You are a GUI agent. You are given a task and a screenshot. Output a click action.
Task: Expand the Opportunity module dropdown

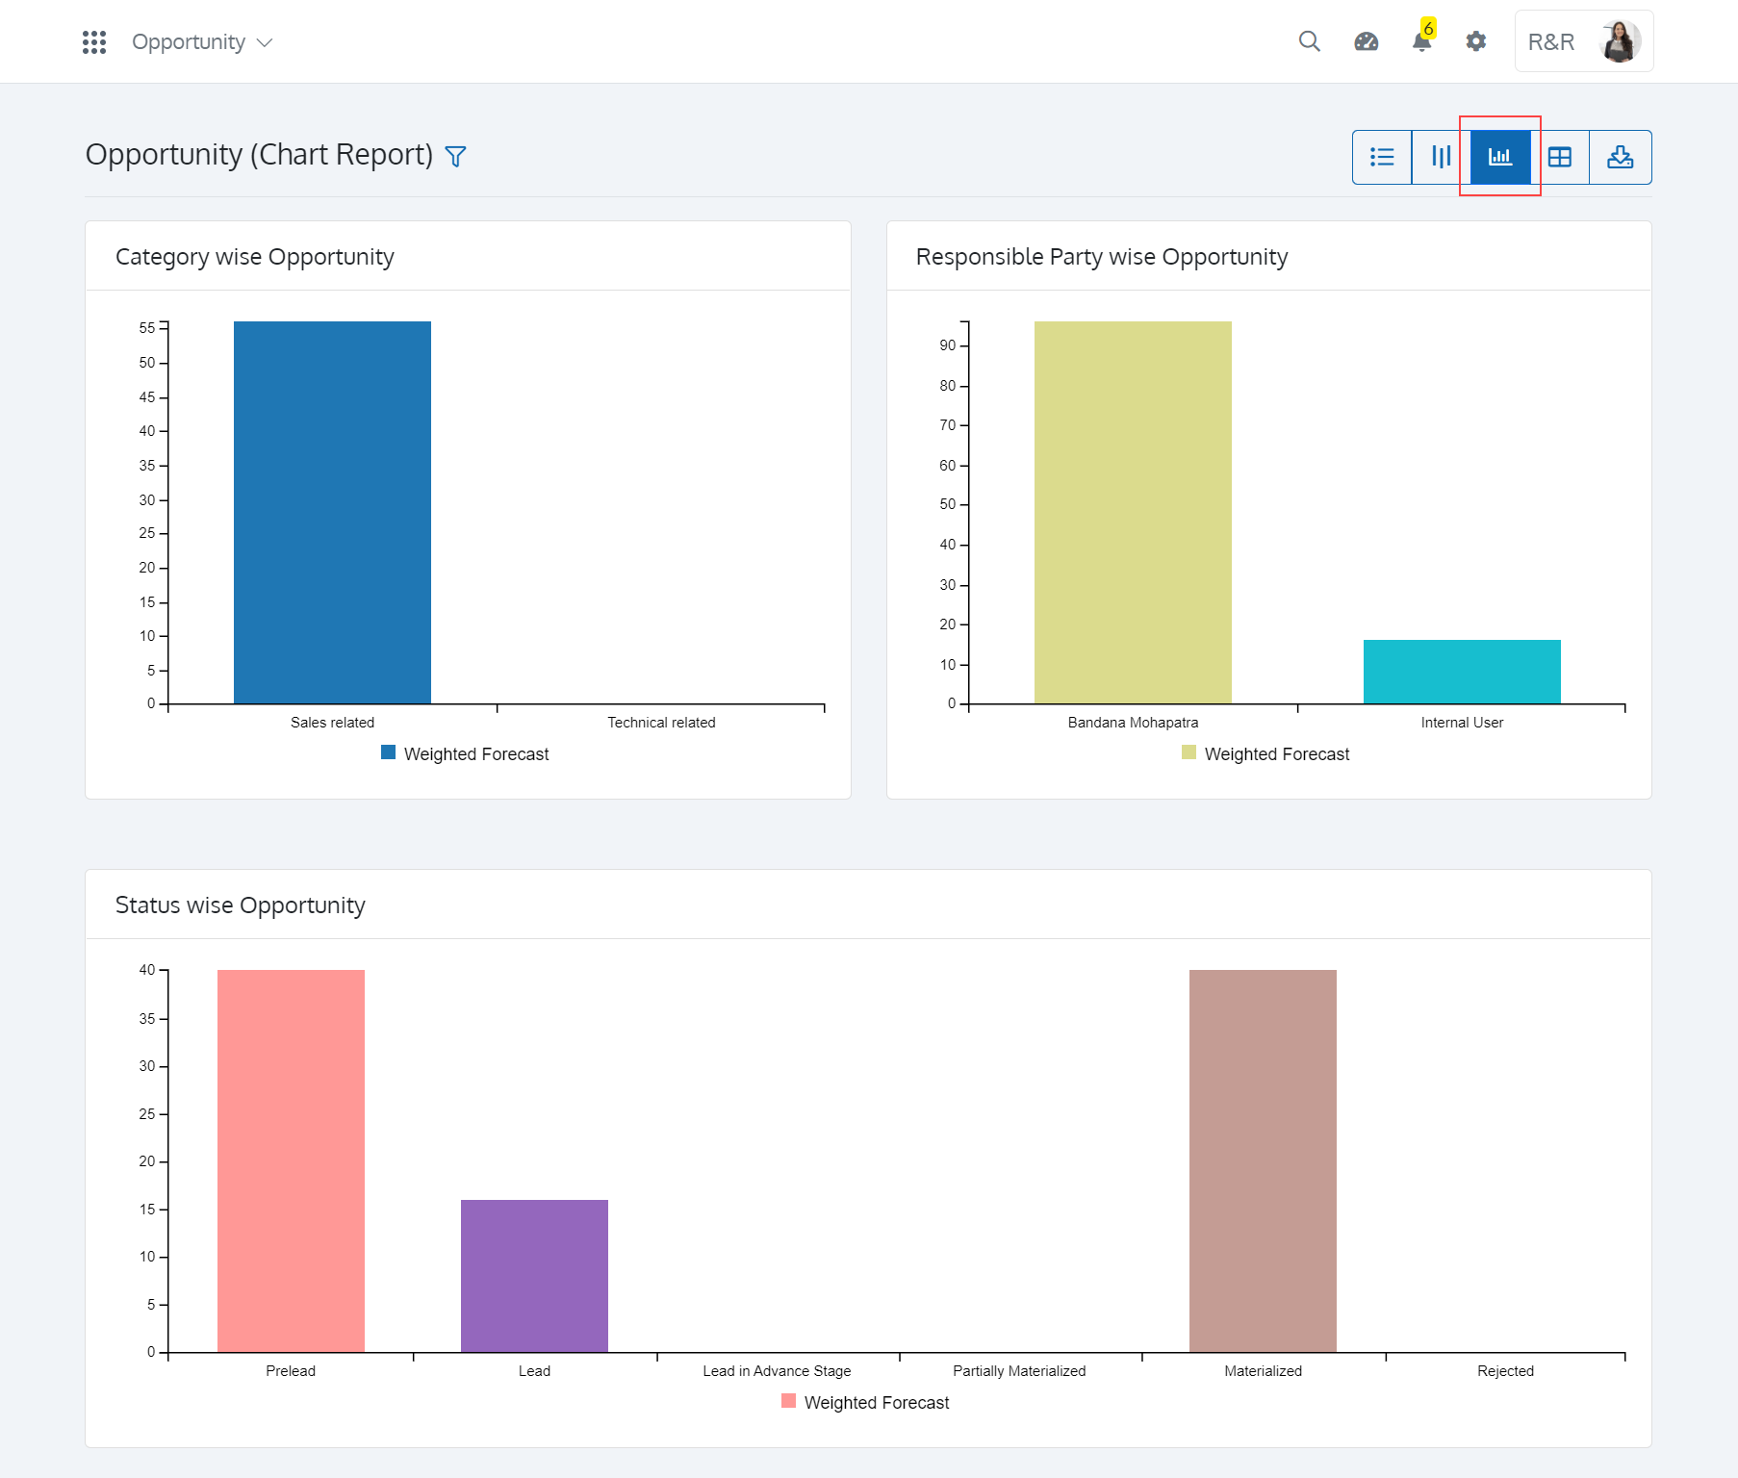[202, 42]
